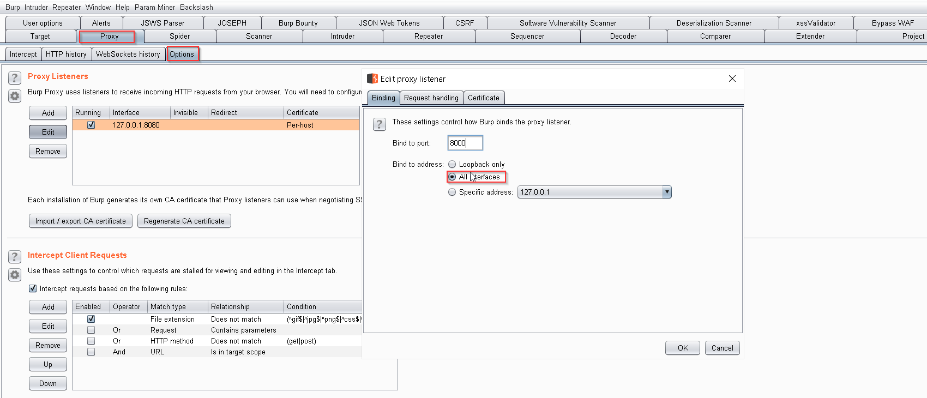This screenshot has width=927, height=398.
Task: Click the OK button
Action: (x=683, y=348)
